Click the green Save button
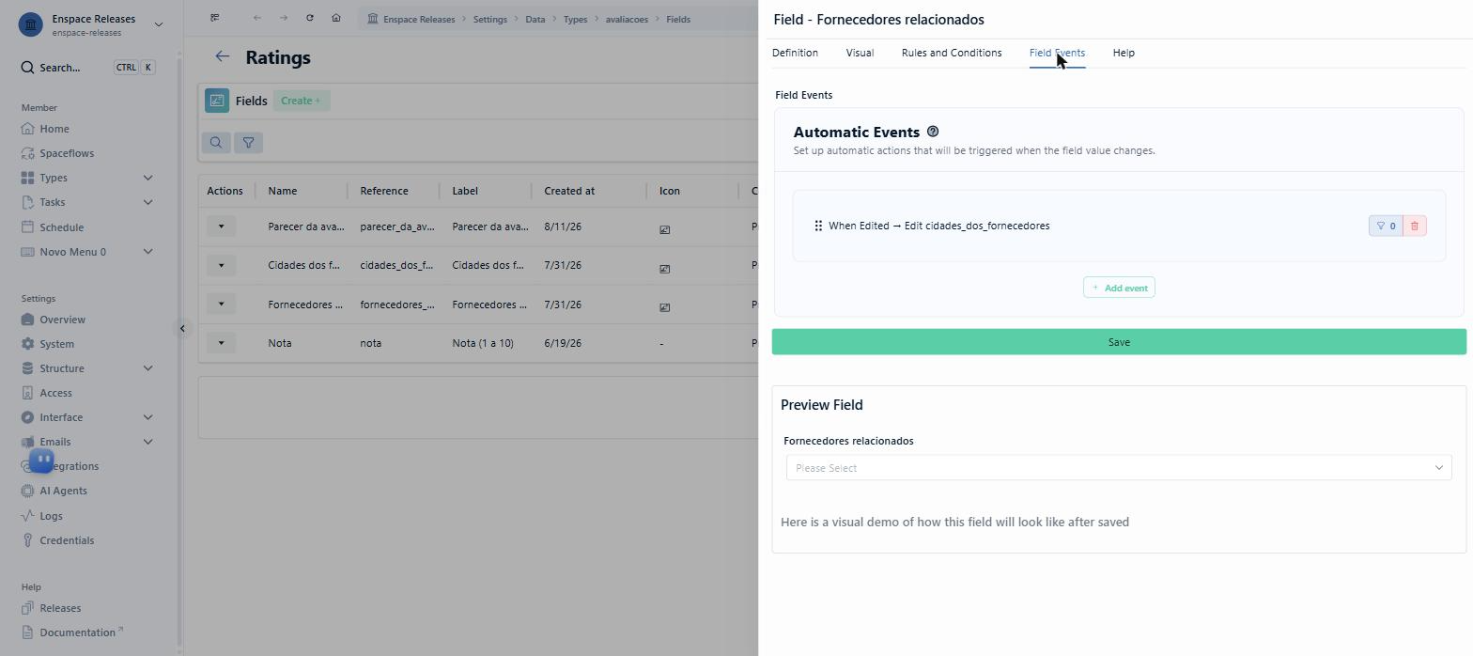The height and width of the screenshot is (656, 1473). 1119,342
